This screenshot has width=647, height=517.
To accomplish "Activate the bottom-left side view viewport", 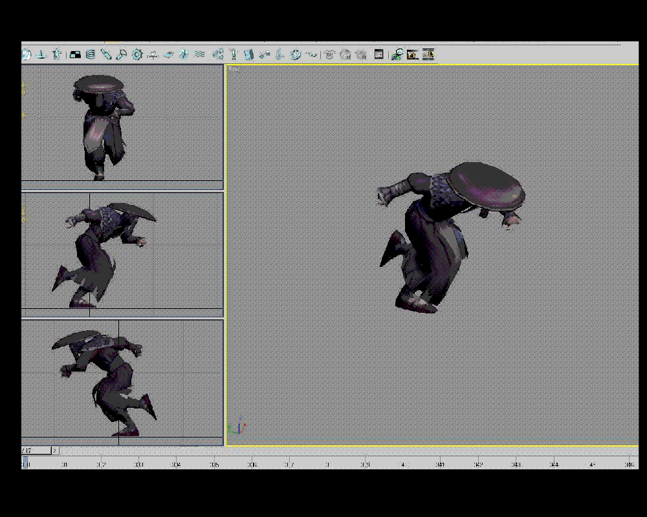I will click(x=122, y=383).
